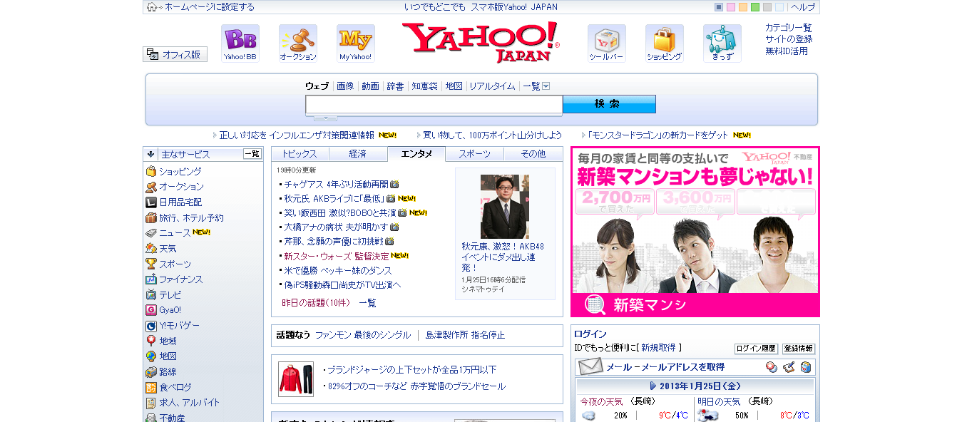The height and width of the screenshot is (422, 962).
Task: Expand the suggestion handle under search box
Action: coord(325,118)
